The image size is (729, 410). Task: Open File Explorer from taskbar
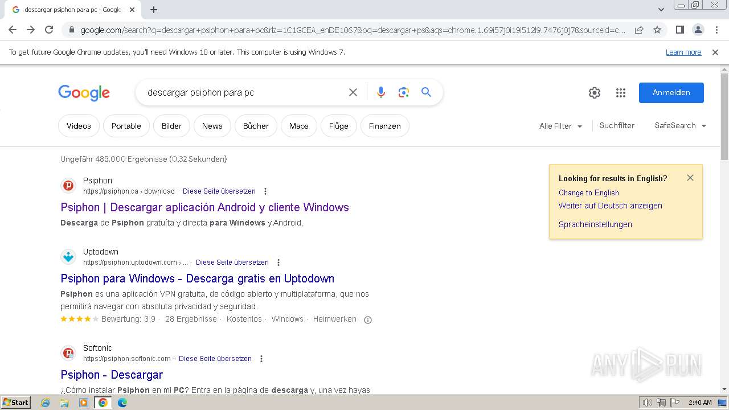pyautogui.click(x=64, y=403)
